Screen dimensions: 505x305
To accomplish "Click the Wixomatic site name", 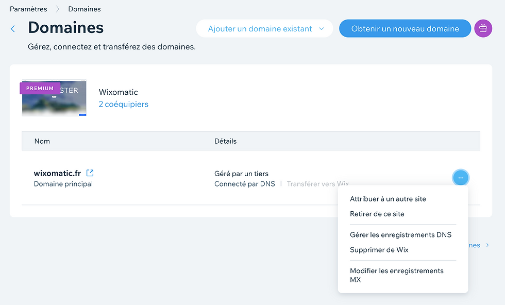I will click(118, 92).
